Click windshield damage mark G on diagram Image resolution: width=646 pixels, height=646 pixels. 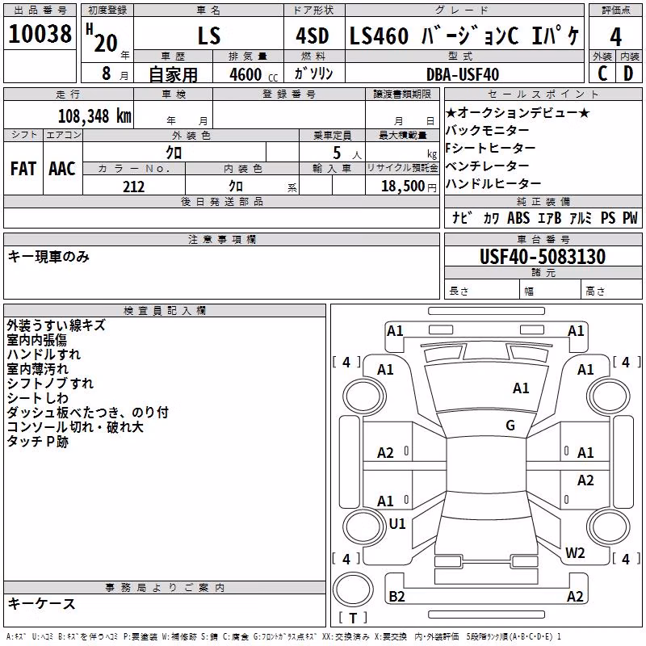(x=510, y=426)
